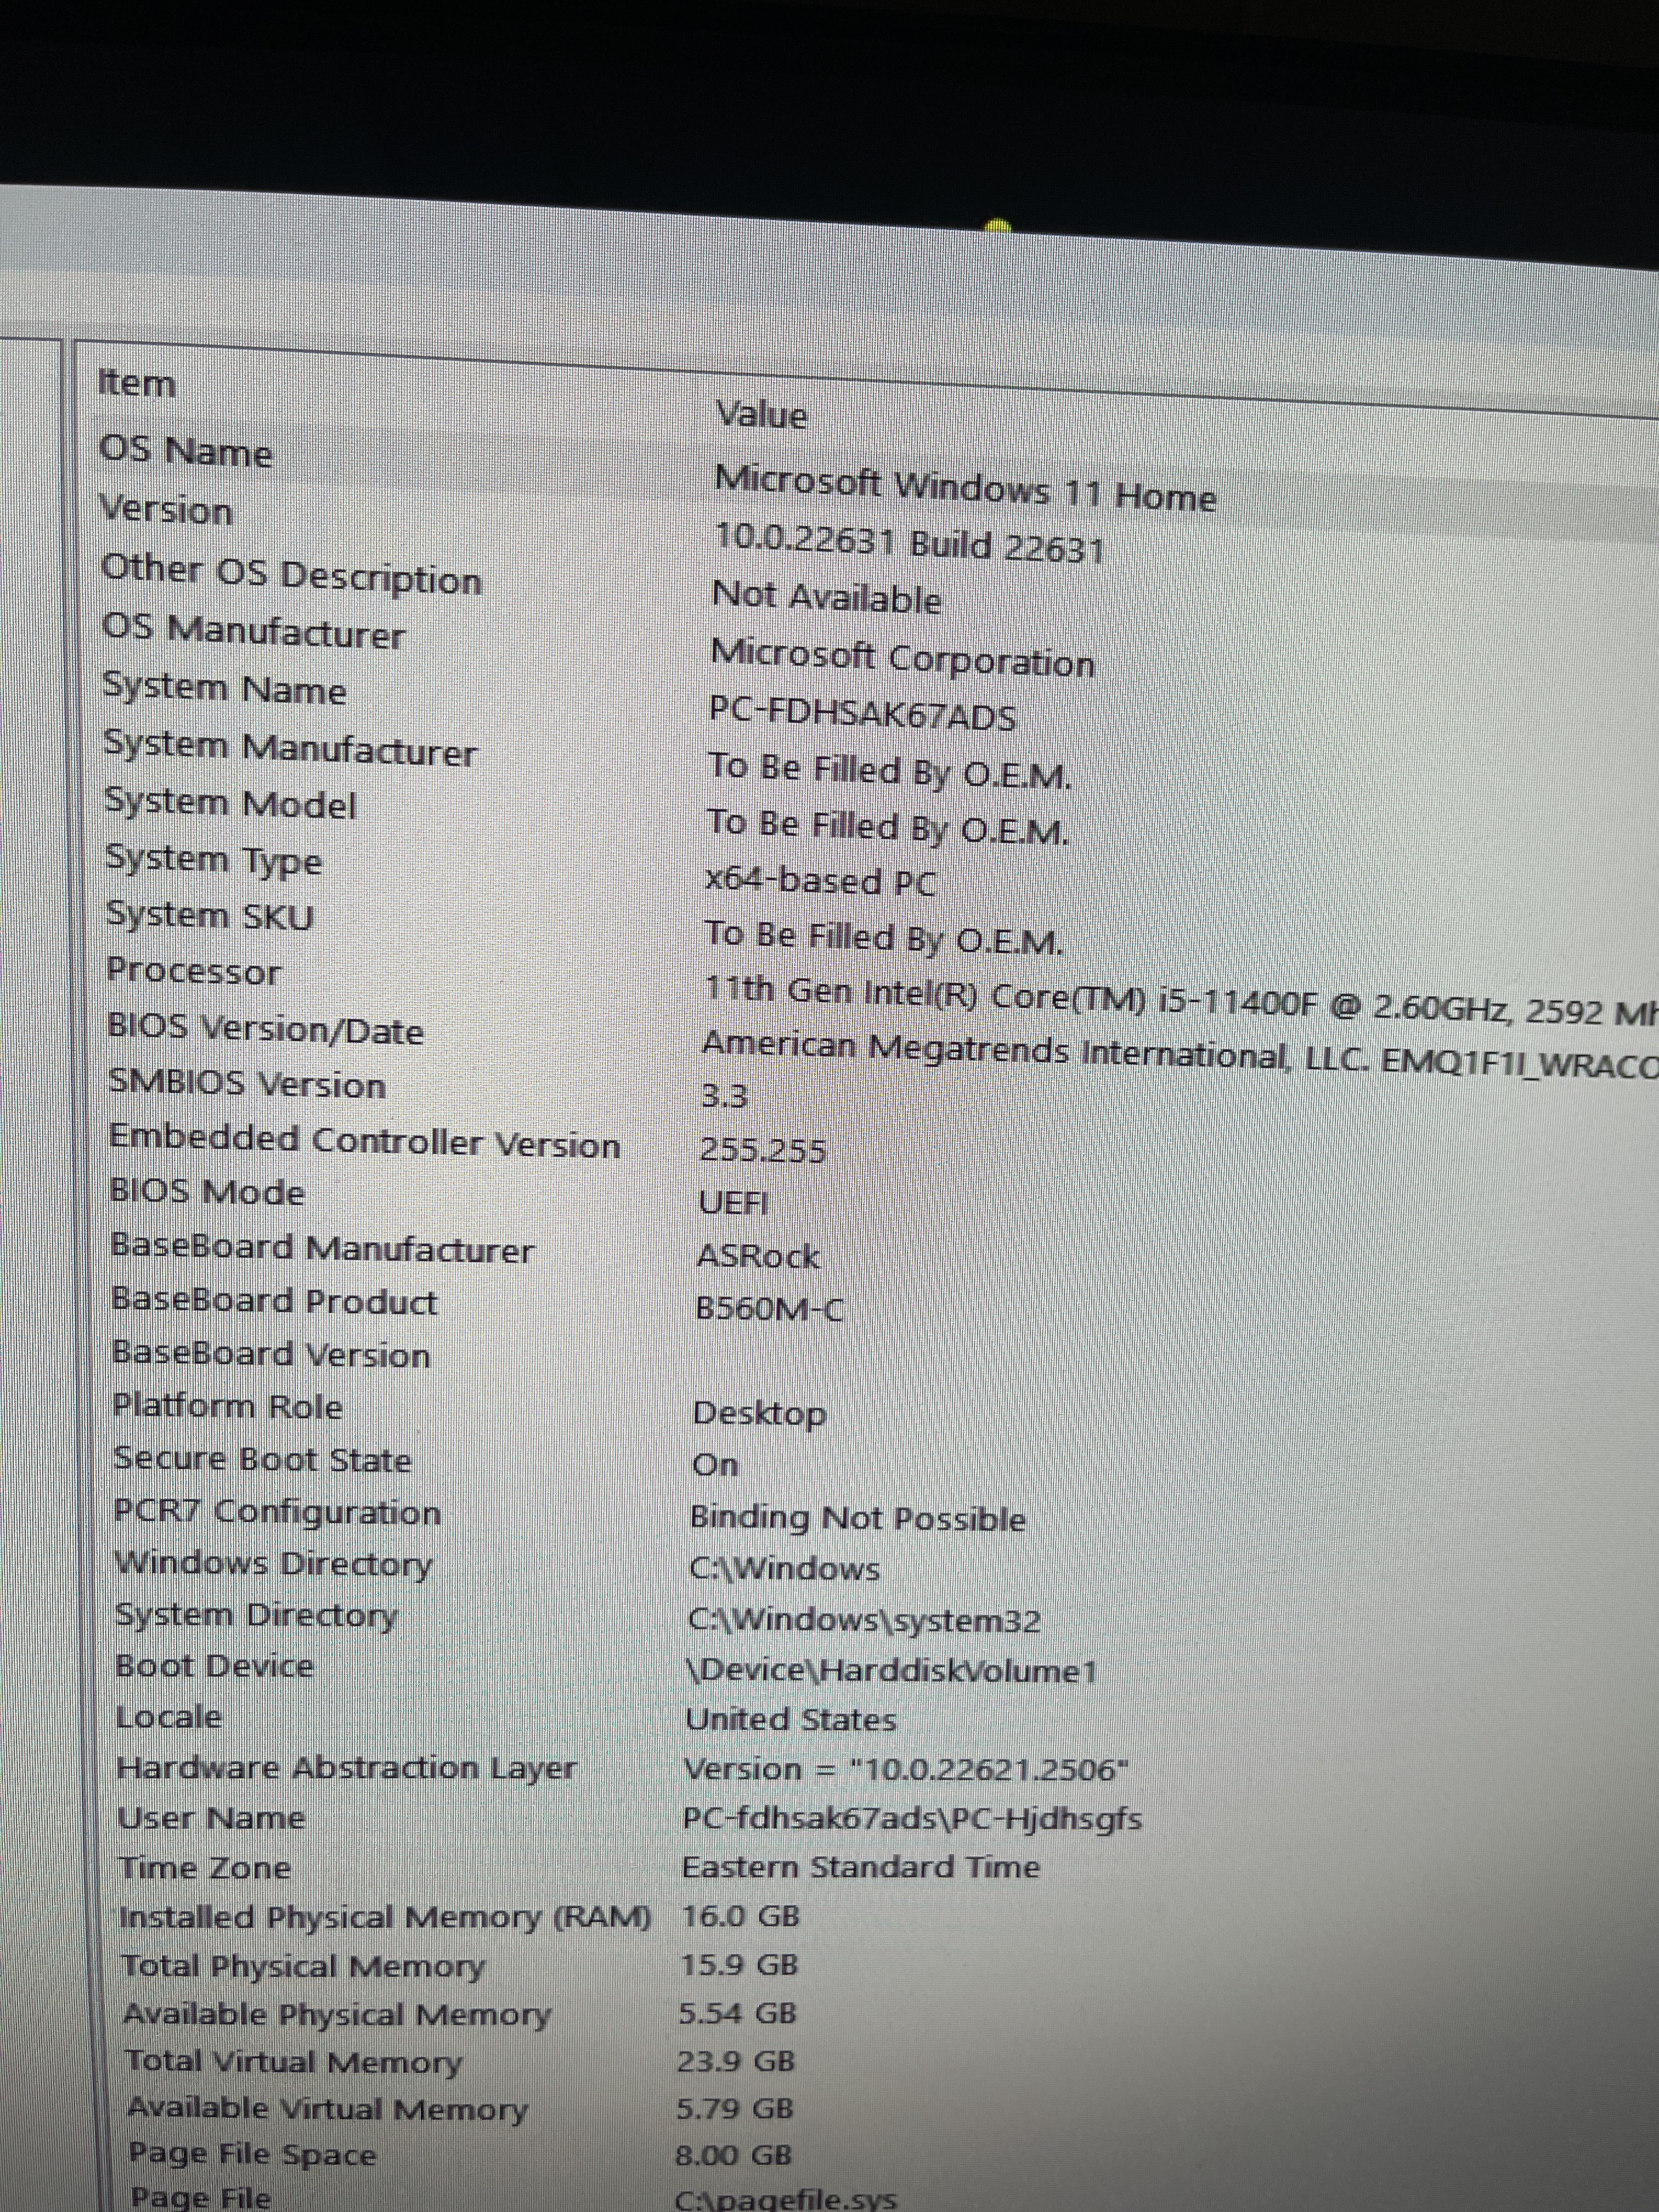This screenshot has width=1659, height=2212.
Task: Select the Desktop value
Action: [x=759, y=1414]
